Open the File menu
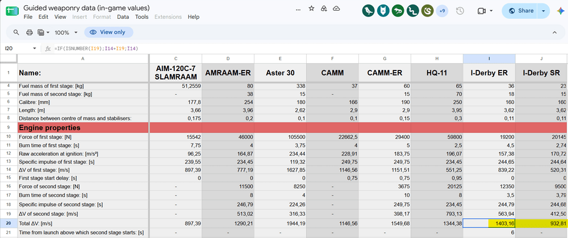Screen dimensions: 568x238 tap(28, 16)
